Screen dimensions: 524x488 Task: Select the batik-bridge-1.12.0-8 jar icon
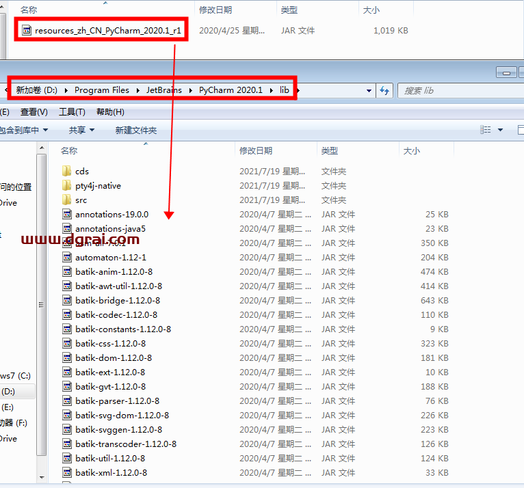67,300
